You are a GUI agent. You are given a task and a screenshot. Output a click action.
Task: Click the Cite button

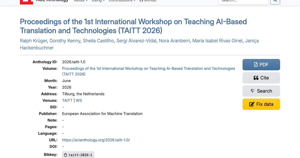point(261,78)
